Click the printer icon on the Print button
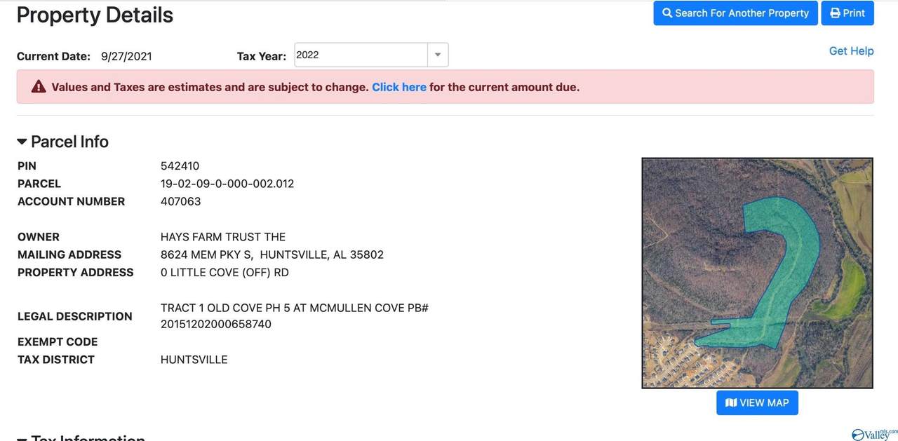This screenshot has height=441, width=898. (x=835, y=13)
